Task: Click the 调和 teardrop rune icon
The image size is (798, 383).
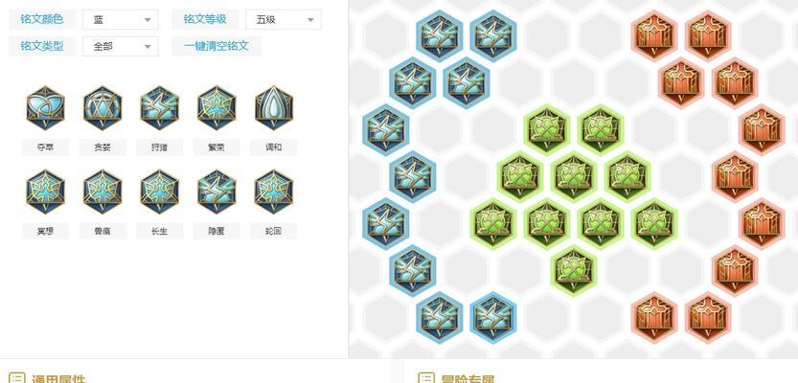Action: (x=274, y=108)
